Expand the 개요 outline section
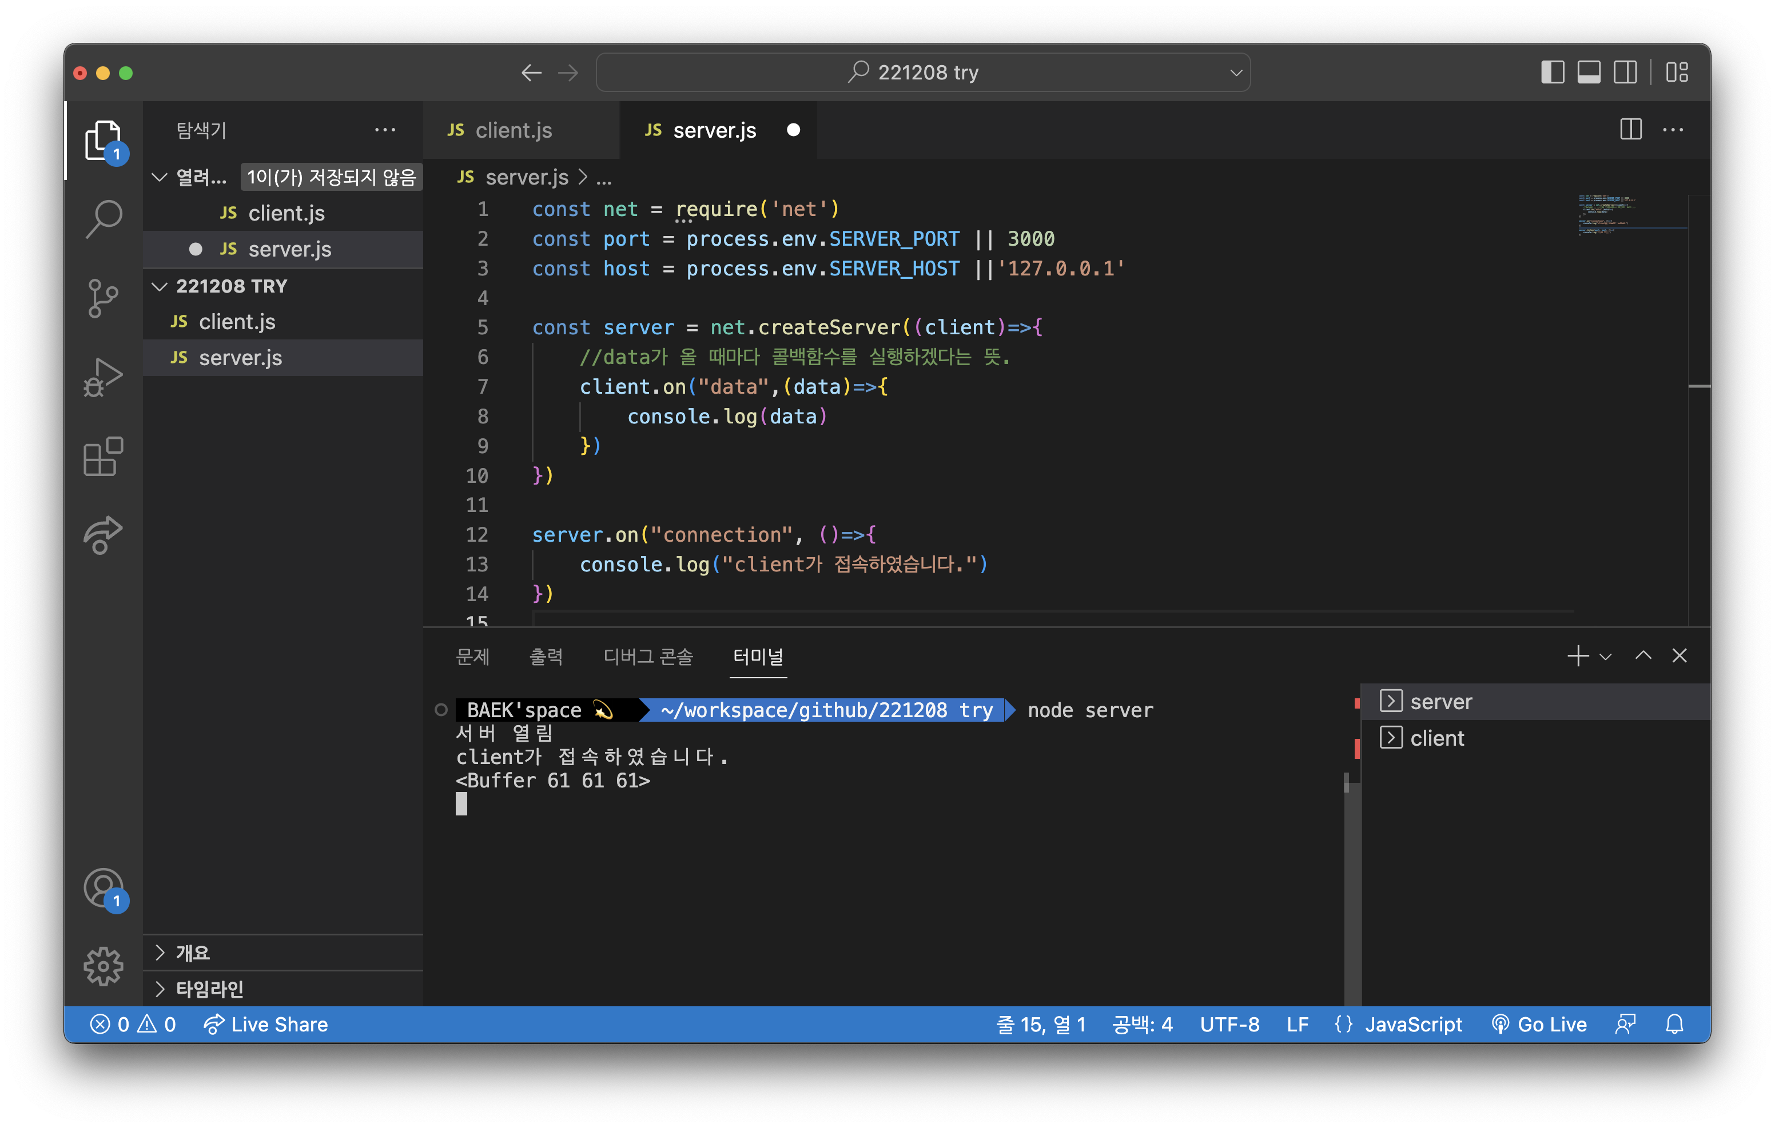Image resolution: width=1775 pixels, height=1128 pixels. coord(192,953)
